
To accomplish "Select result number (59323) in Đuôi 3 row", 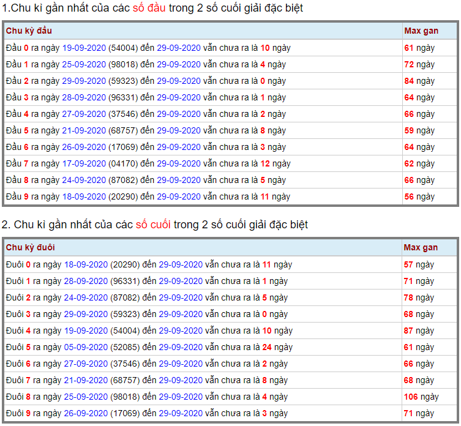I will tap(125, 314).
